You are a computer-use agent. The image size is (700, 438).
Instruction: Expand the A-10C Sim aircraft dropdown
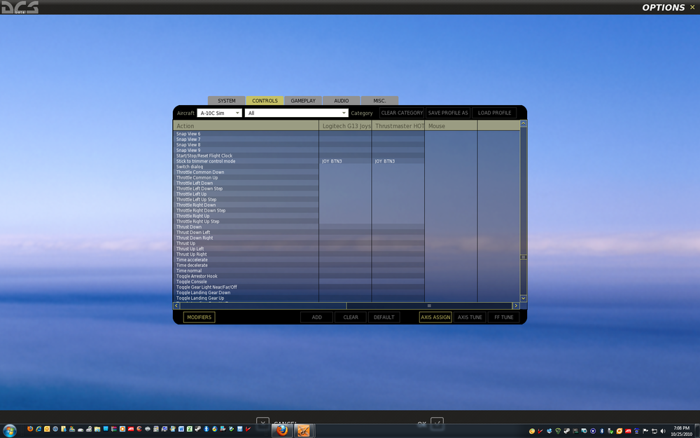(x=219, y=113)
